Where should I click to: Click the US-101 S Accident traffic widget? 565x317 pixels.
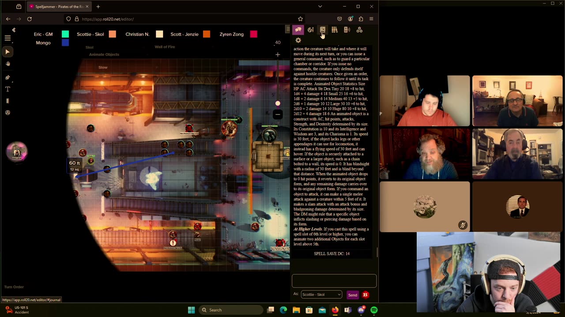tap(18, 310)
